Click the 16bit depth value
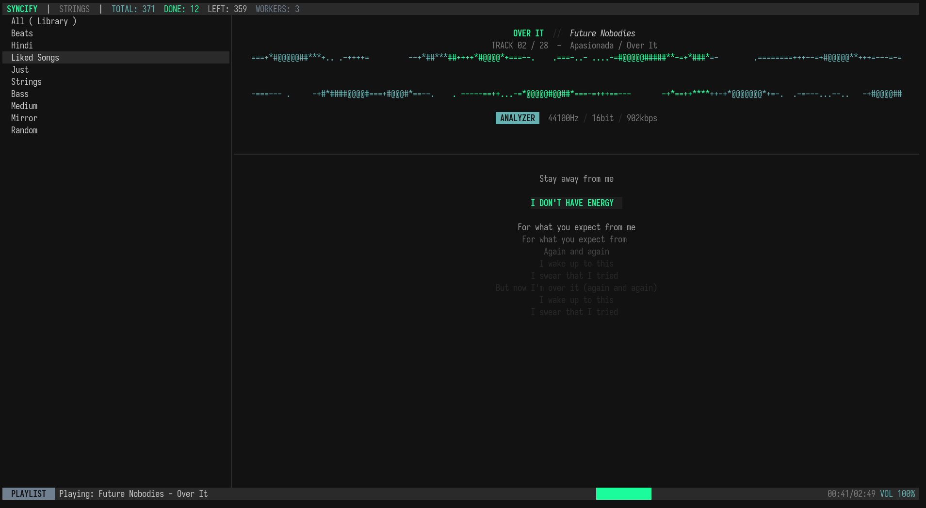Image resolution: width=926 pixels, height=508 pixels. click(602, 118)
